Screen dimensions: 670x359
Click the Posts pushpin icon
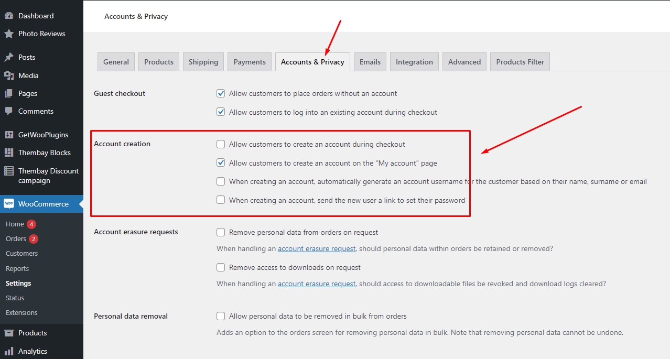(x=9, y=57)
